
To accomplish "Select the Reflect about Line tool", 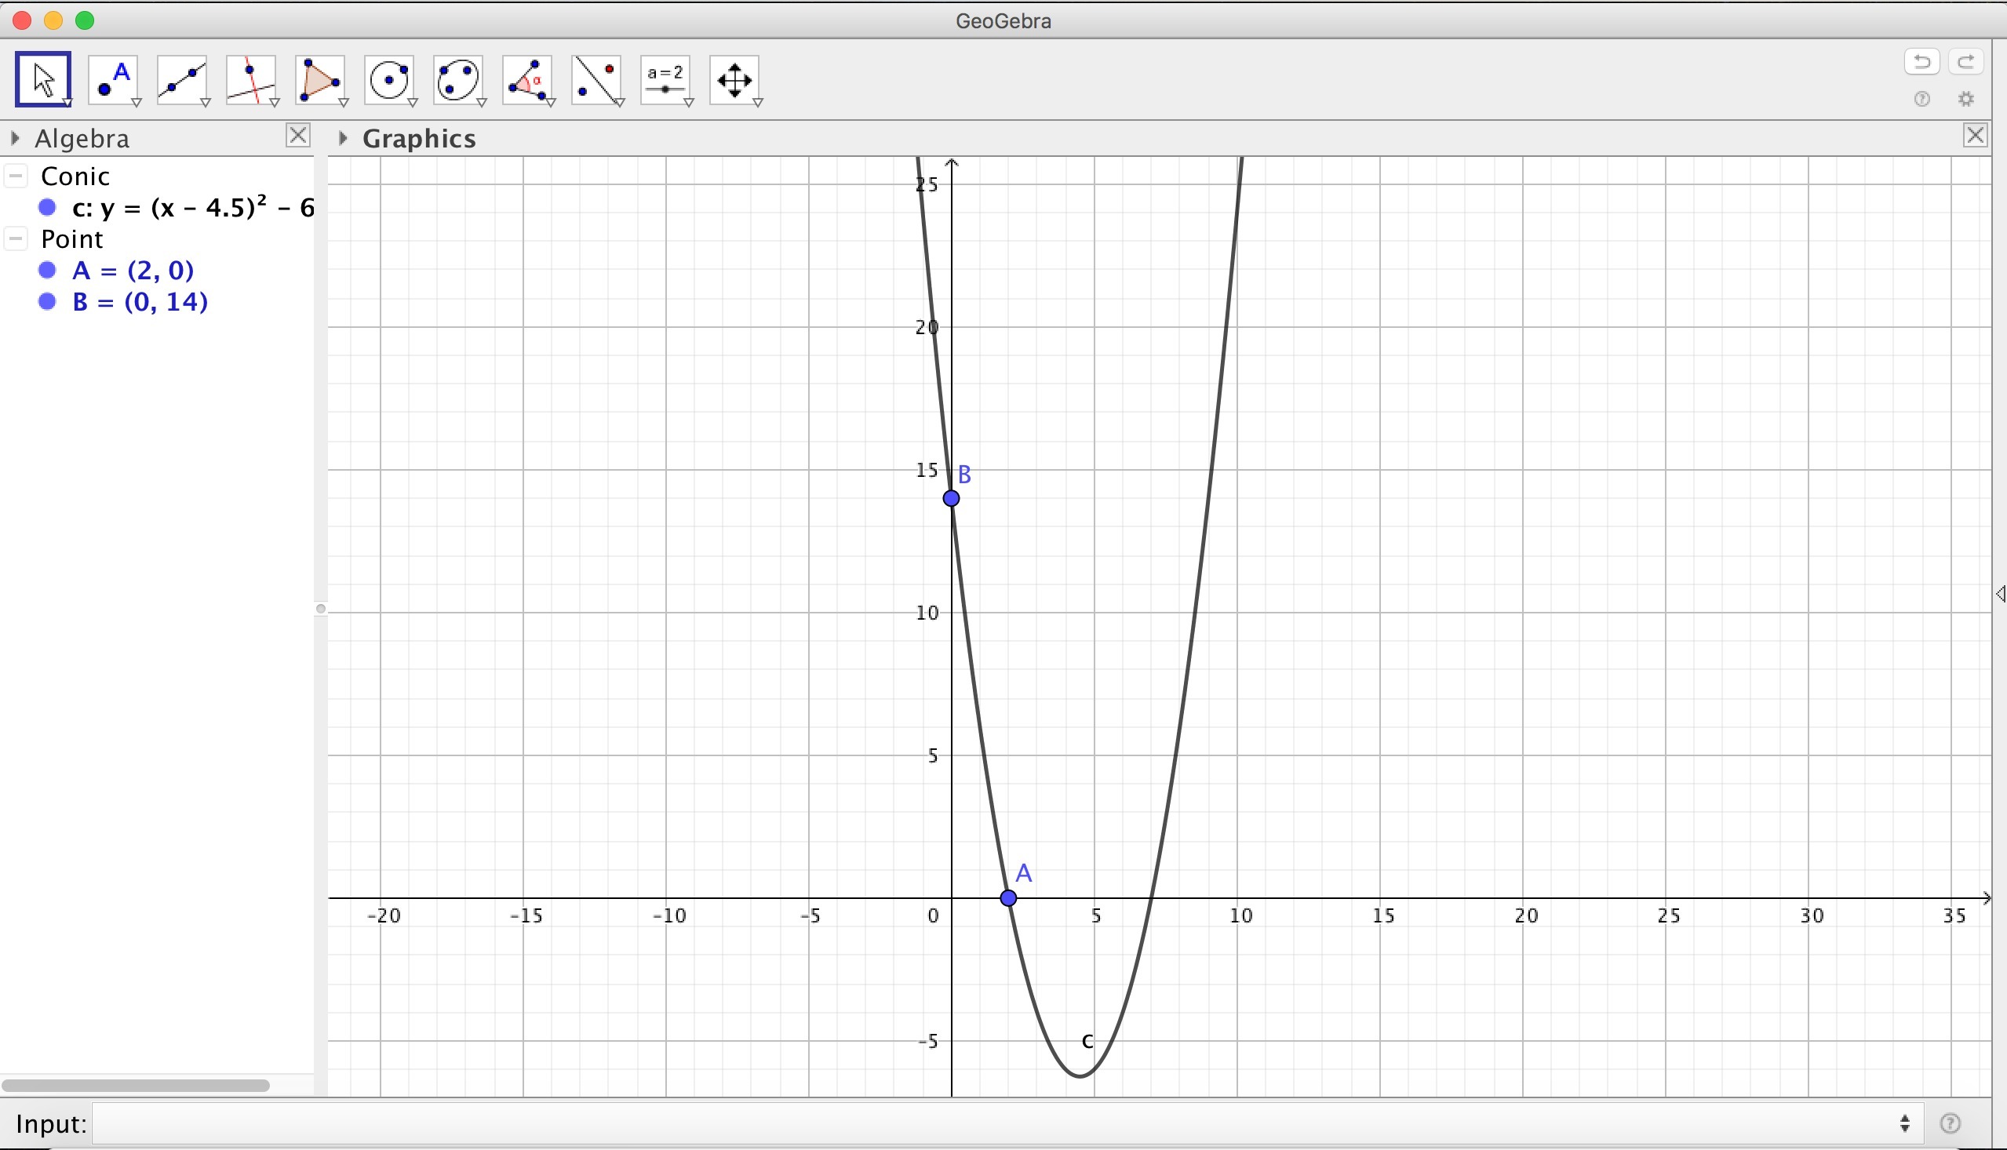I will click(596, 79).
